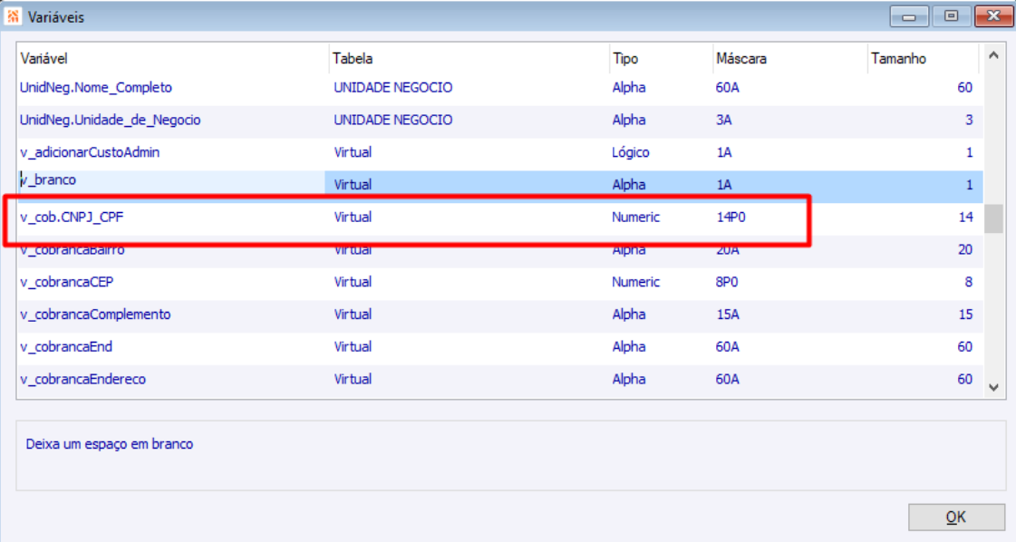Click Virtual table cell in v_branco row
The image size is (1016, 542).
(353, 185)
